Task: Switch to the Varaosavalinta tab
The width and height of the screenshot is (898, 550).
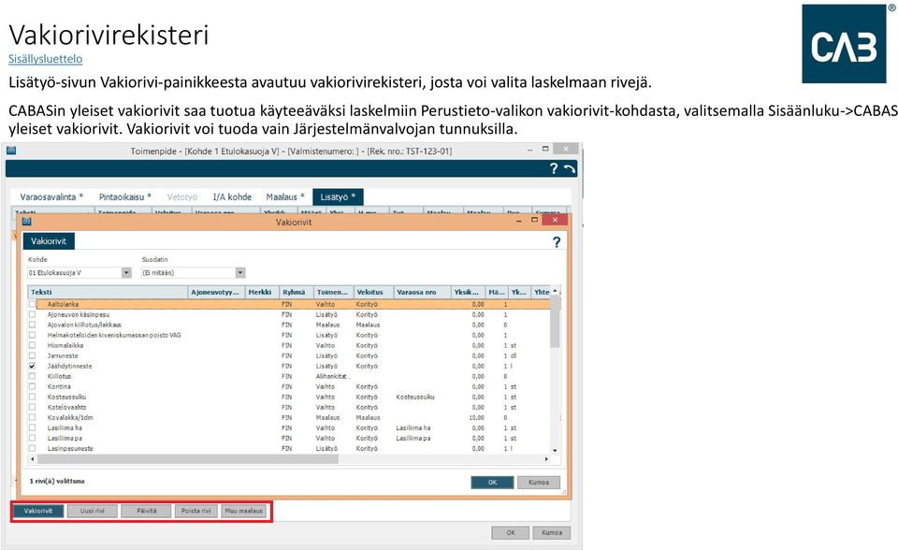Action: point(51,197)
